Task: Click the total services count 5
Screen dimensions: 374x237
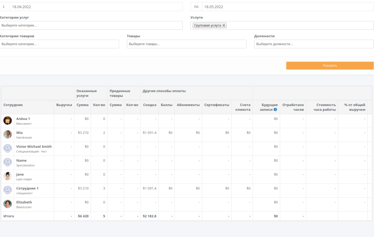Action: point(104,216)
